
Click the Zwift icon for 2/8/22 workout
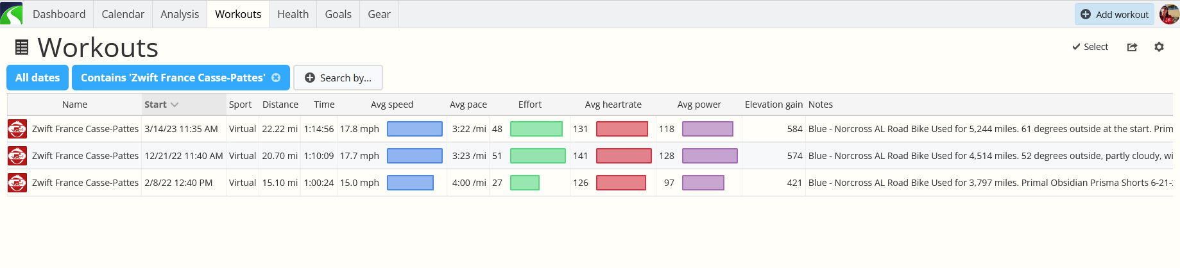17,183
